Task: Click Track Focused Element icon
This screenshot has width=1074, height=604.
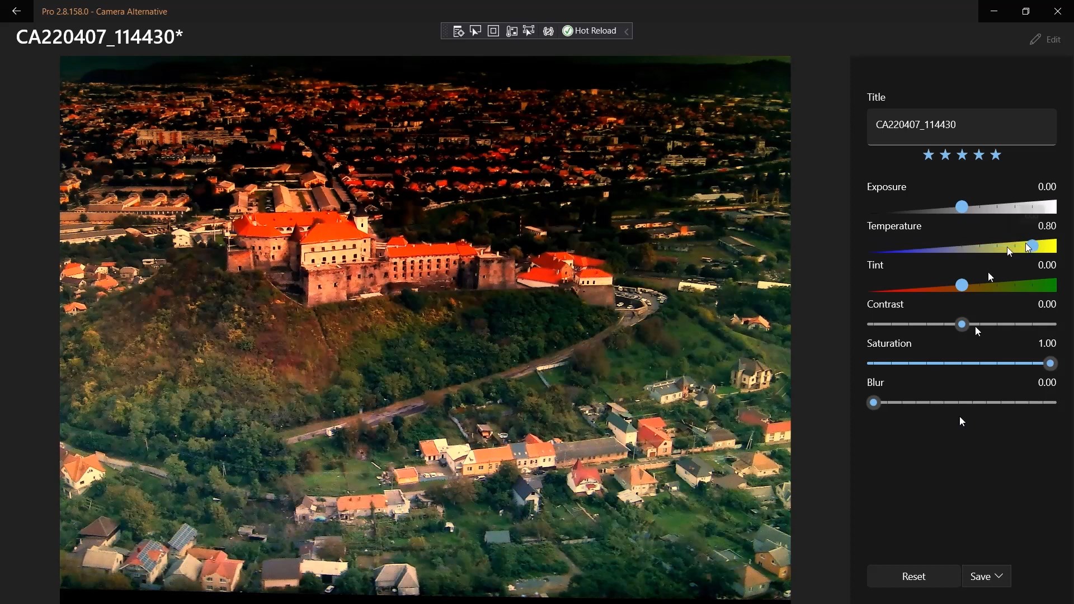Action: [529, 31]
